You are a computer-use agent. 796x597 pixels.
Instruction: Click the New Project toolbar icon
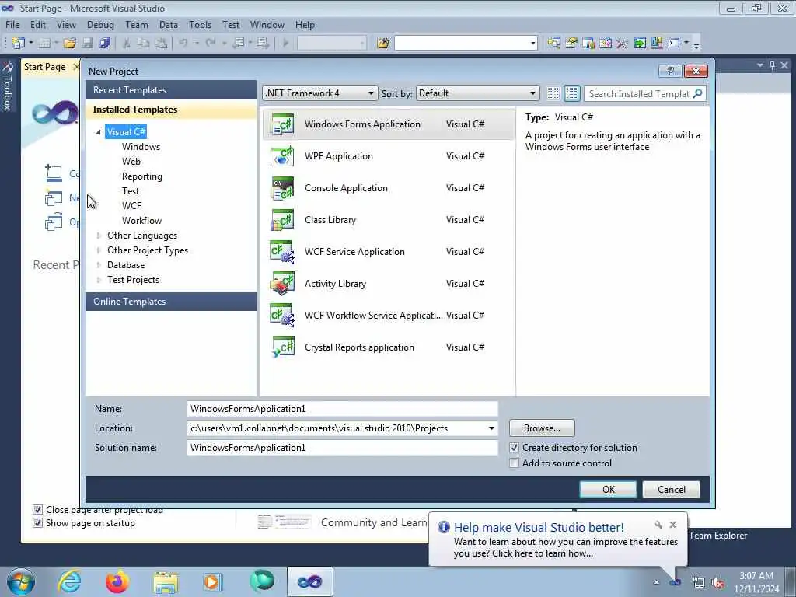tap(19, 44)
